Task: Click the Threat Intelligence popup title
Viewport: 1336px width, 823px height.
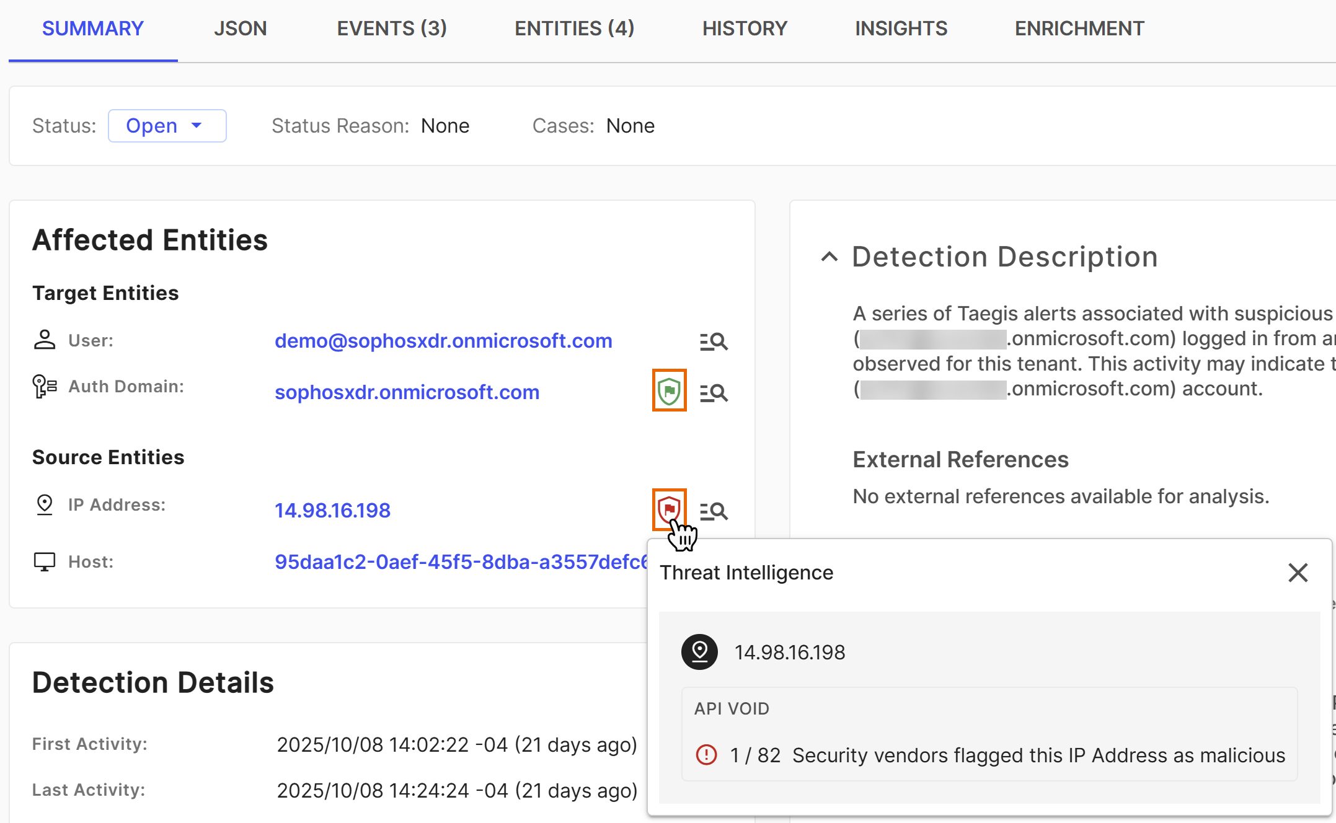Action: (746, 573)
